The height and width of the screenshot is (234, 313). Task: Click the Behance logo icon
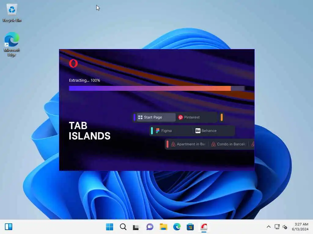coord(198,130)
